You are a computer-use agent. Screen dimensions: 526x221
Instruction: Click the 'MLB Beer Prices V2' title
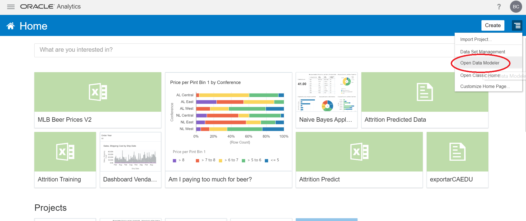(64, 120)
